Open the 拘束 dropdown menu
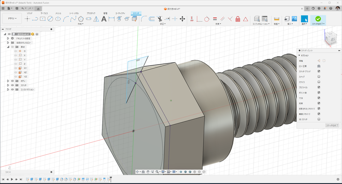 pyautogui.click(x=218, y=24)
